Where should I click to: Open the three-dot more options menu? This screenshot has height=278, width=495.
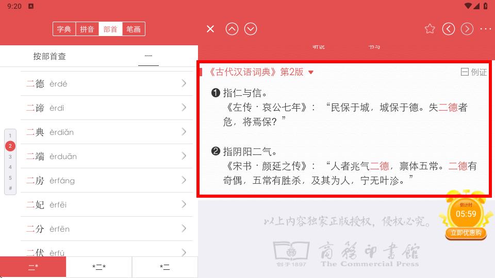[485, 29]
